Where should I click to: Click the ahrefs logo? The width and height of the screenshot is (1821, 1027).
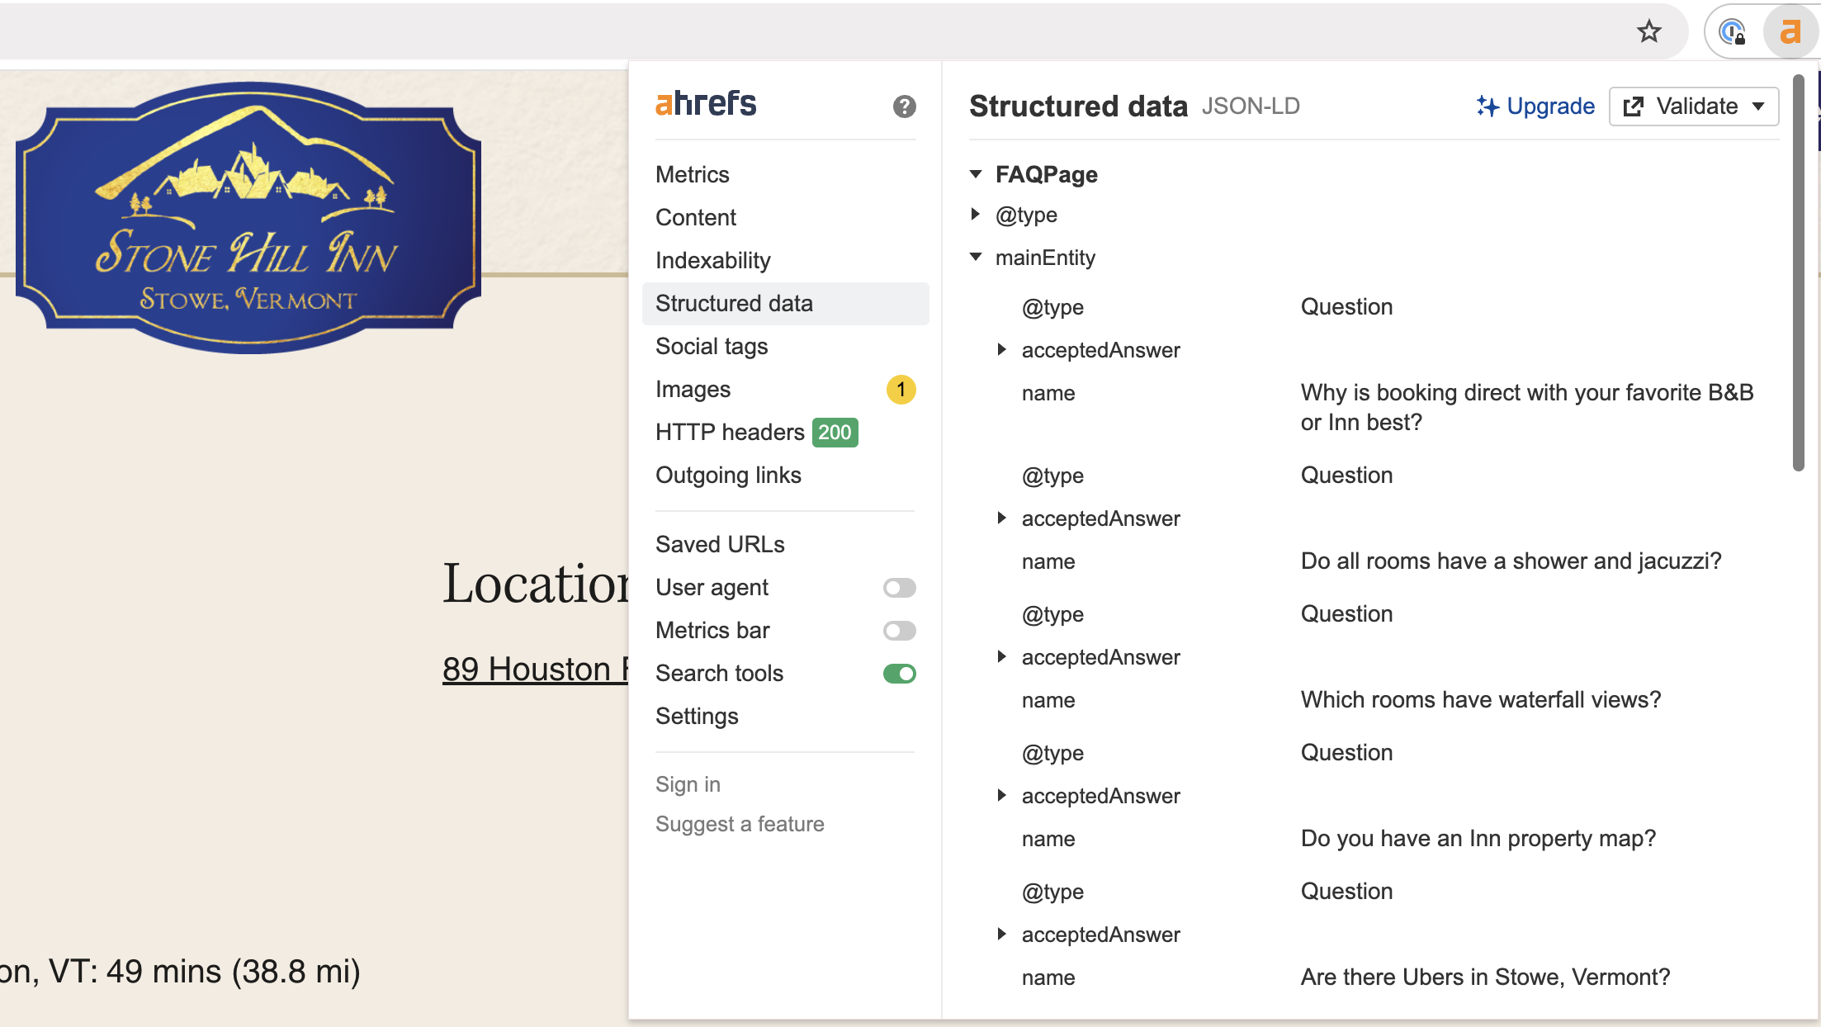[x=706, y=104]
